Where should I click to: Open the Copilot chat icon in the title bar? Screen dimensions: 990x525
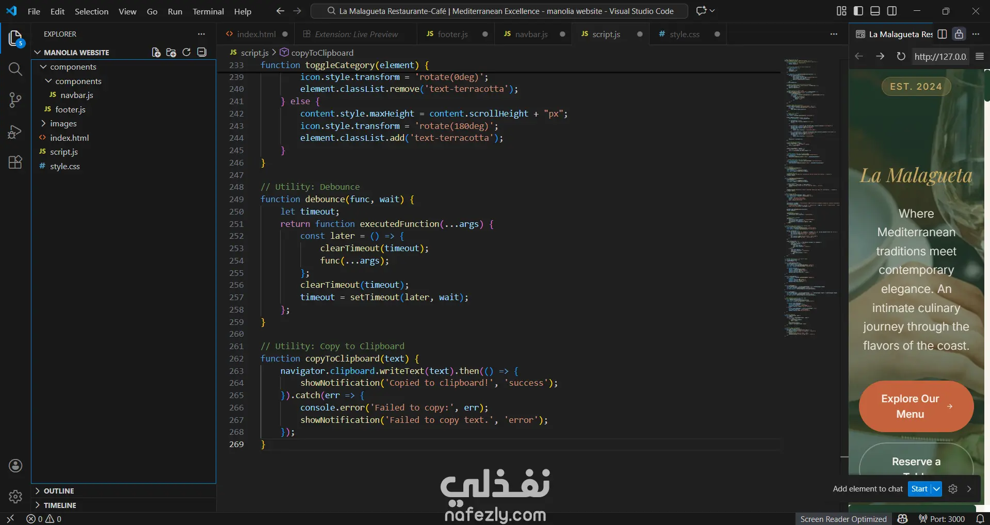pyautogui.click(x=701, y=11)
